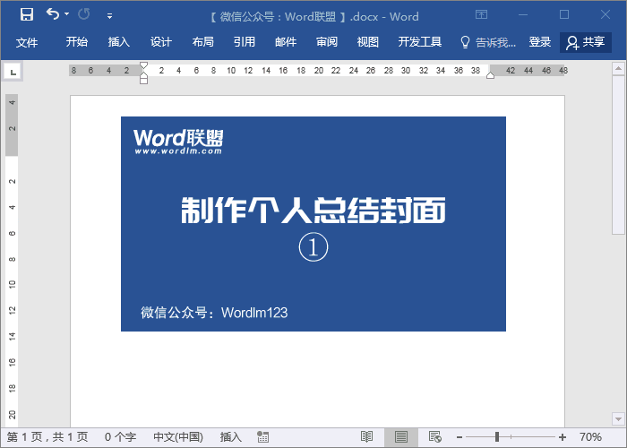Viewport: 627px width, 448px height.
Task: Switch to the 视图 ribbon tab
Action: 368,42
